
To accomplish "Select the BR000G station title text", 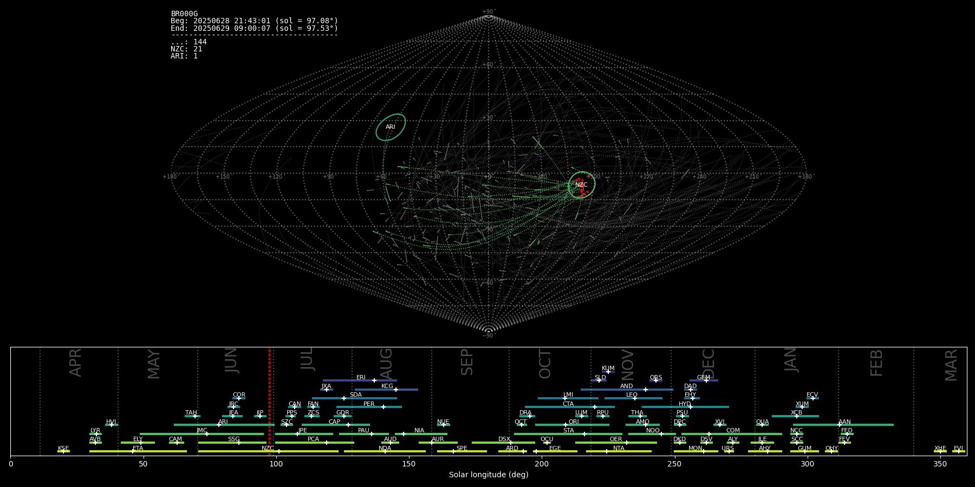I will click(184, 14).
